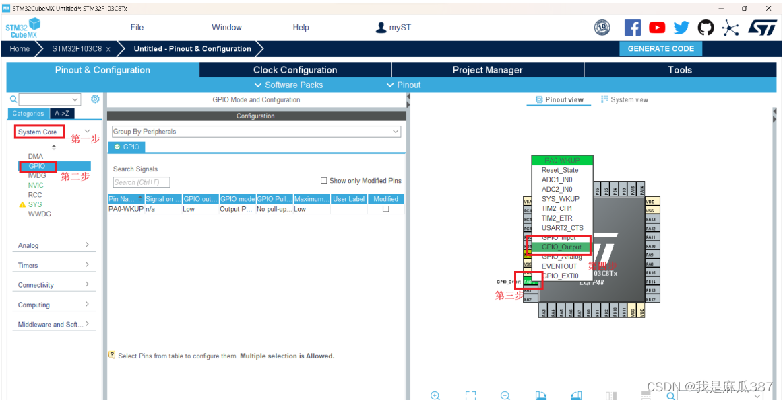Select pin PB15 on the chip
This screenshot has width=783, height=400.
(x=651, y=272)
